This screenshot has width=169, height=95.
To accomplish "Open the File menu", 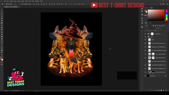I will pyautogui.click(x=5, y=1).
